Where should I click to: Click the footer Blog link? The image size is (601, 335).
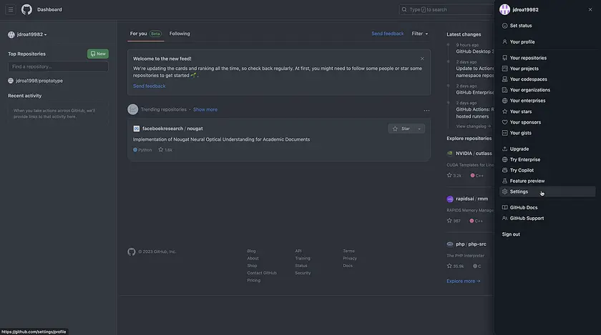251,251
